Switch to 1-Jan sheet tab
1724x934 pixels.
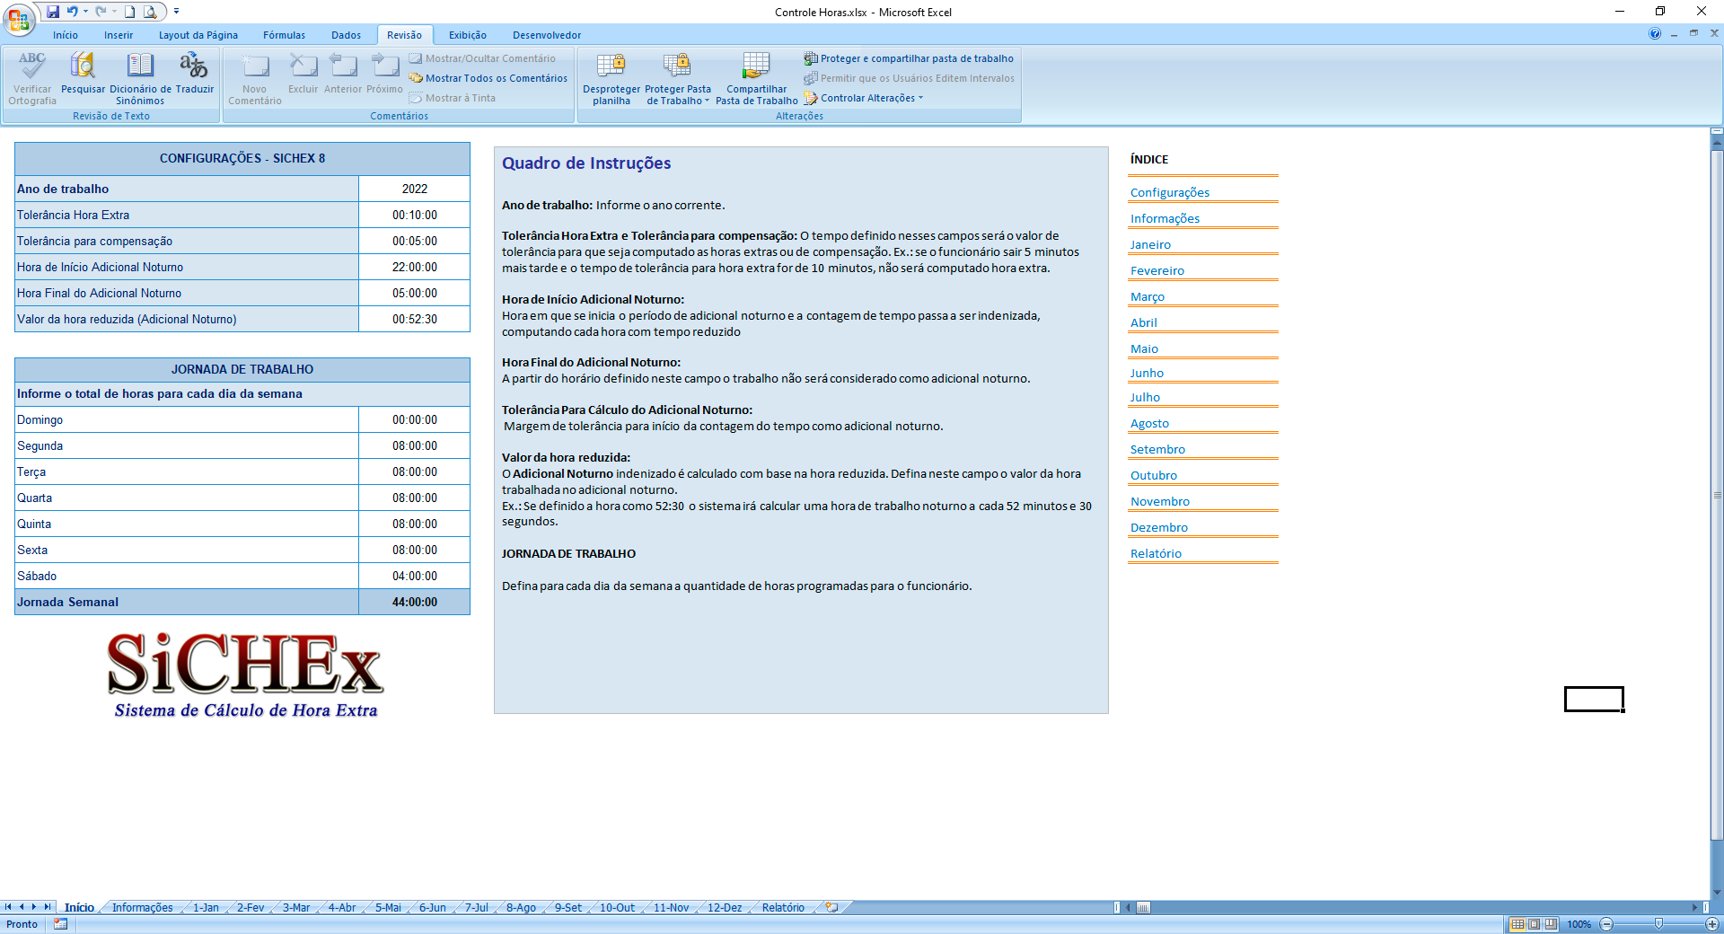point(206,908)
